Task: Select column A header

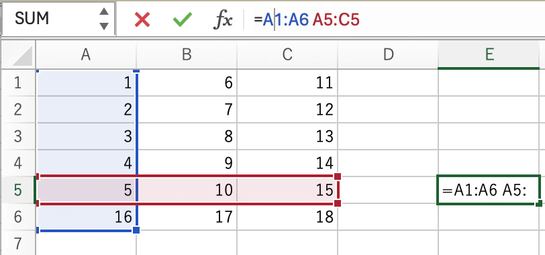Action: [86, 54]
